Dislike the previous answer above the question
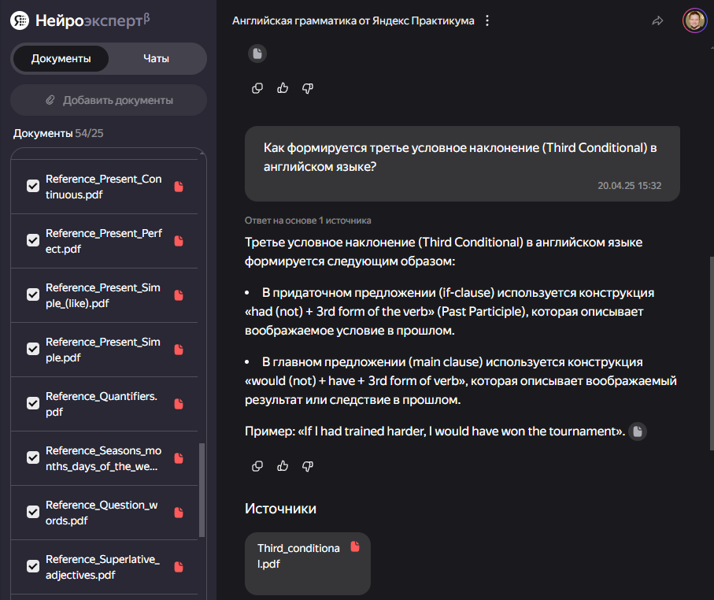This screenshot has width=714, height=600. point(308,88)
